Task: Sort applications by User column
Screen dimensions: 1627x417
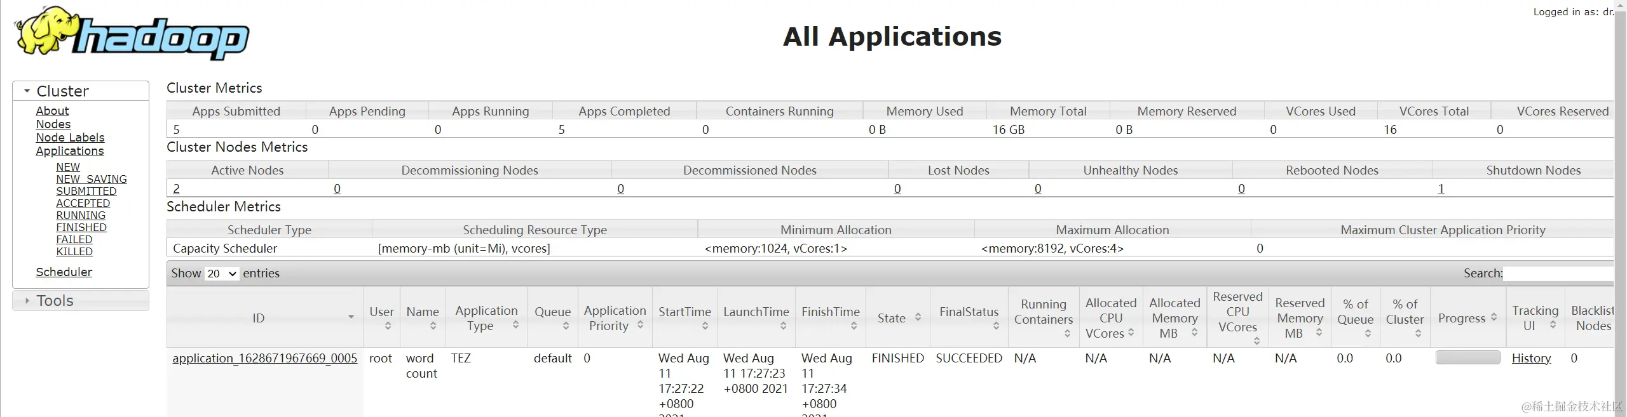Action: (x=381, y=317)
